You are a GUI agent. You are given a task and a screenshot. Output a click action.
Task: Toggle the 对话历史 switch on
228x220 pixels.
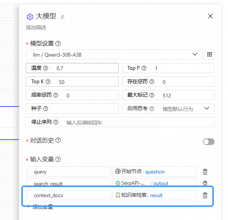pyautogui.click(x=209, y=141)
